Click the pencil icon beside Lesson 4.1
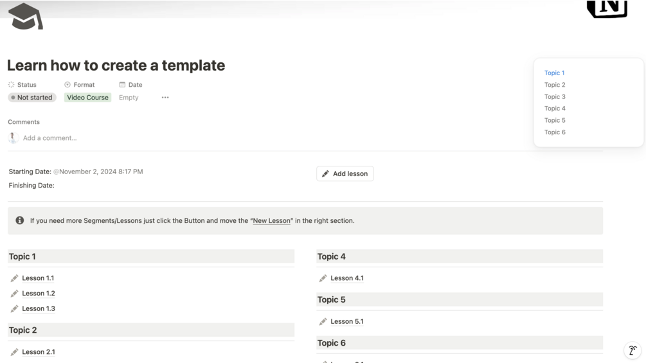This screenshot has width=646, height=363. pos(323,278)
